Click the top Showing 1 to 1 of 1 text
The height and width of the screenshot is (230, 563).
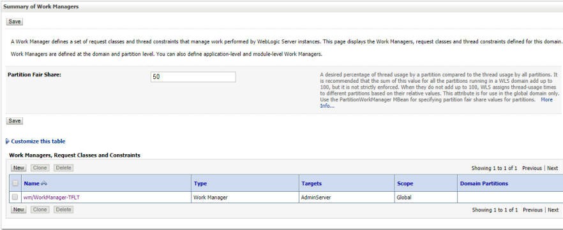pos(494,168)
